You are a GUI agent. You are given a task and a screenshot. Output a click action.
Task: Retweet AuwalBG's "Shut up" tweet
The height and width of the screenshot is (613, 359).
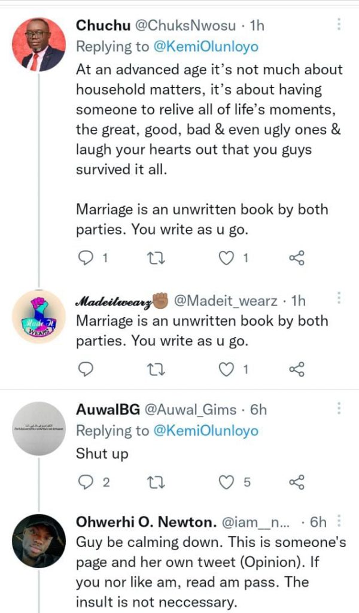pyautogui.click(x=156, y=482)
